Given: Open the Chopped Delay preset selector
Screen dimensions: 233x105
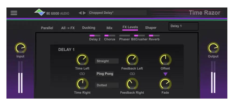Looking at the screenshot, I should tap(117, 13).
